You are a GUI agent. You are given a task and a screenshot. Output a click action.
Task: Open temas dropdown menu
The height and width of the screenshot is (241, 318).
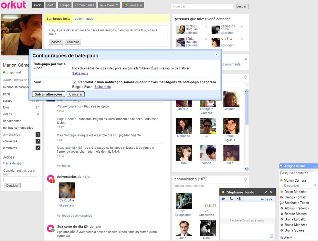(133, 5)
